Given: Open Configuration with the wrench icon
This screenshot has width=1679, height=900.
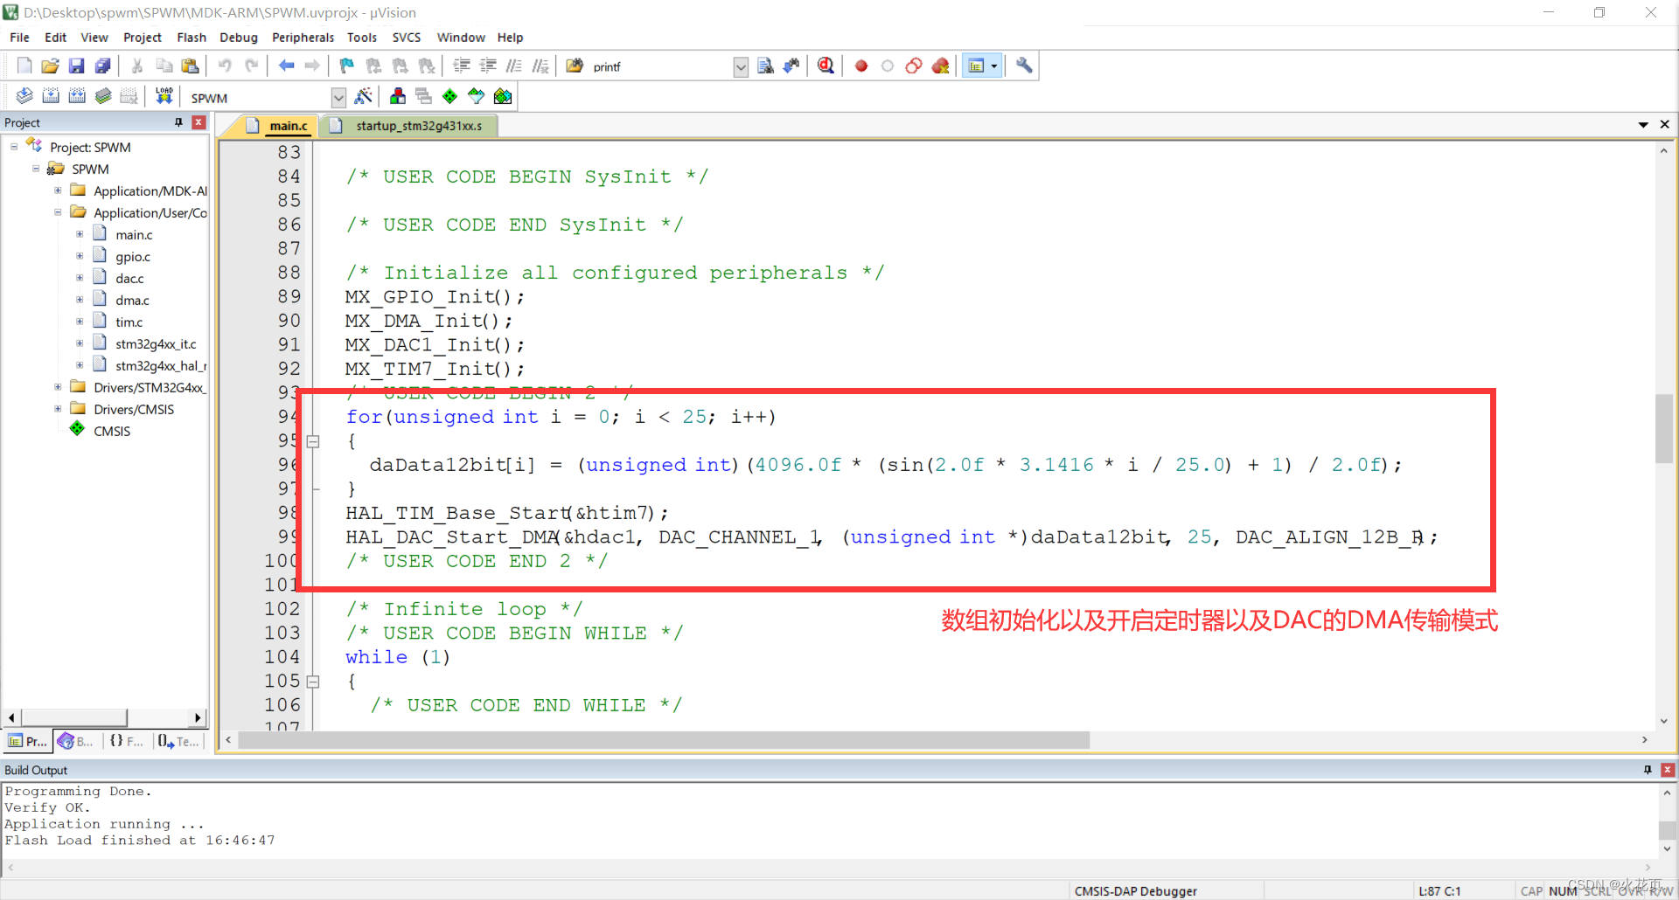Looking at the screenshot, I should (x=1024, y=66).
